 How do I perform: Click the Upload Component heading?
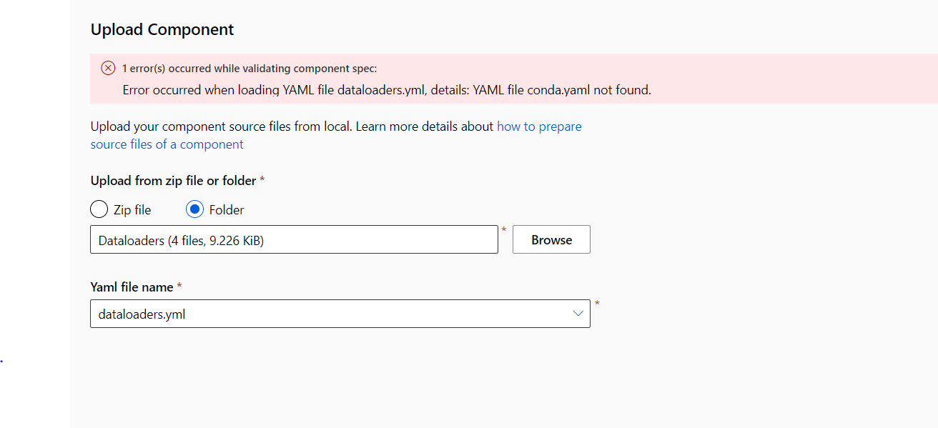coord(162,30)
